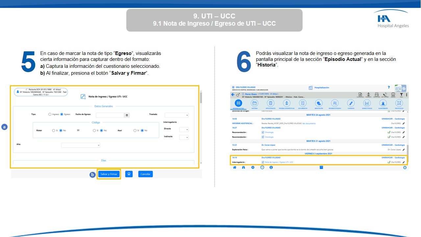Open the Nota de Ingreso / Egreso UTI-UCC link
Image resolution: width=421 pixels, height=237 pixels.
coord(279,162)
